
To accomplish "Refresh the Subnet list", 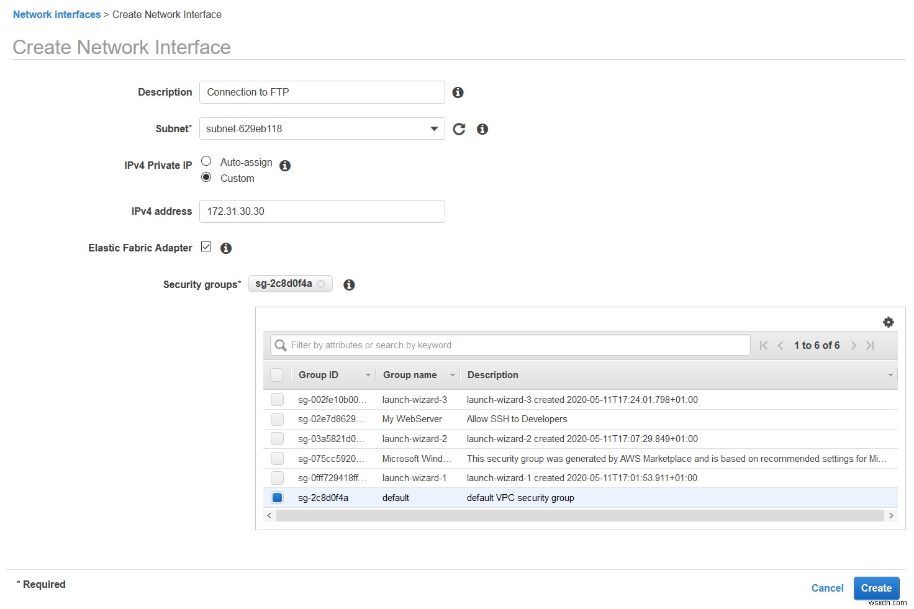I will click(x=459, y=129).
